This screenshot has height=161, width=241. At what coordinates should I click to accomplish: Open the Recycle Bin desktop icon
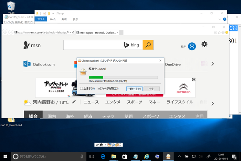pyautogui.click(x=11, y=7)
